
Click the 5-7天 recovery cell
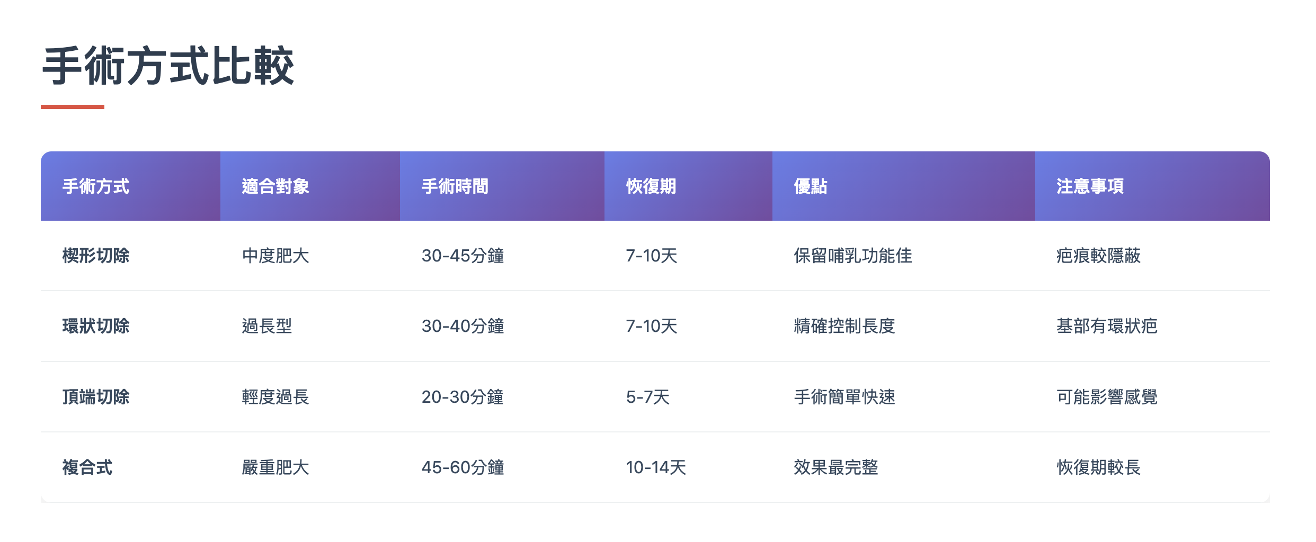[x=648, y=397]
